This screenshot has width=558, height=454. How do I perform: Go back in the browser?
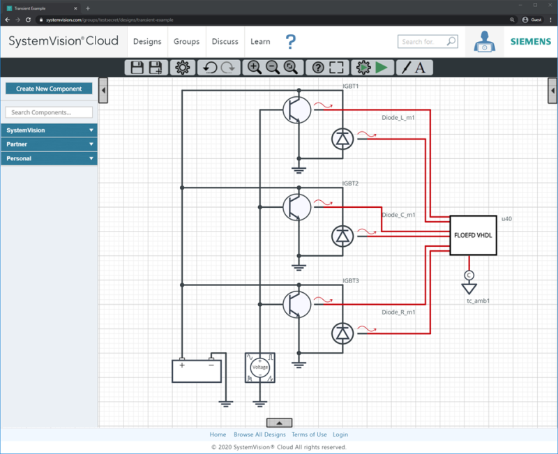click(8, 20)
